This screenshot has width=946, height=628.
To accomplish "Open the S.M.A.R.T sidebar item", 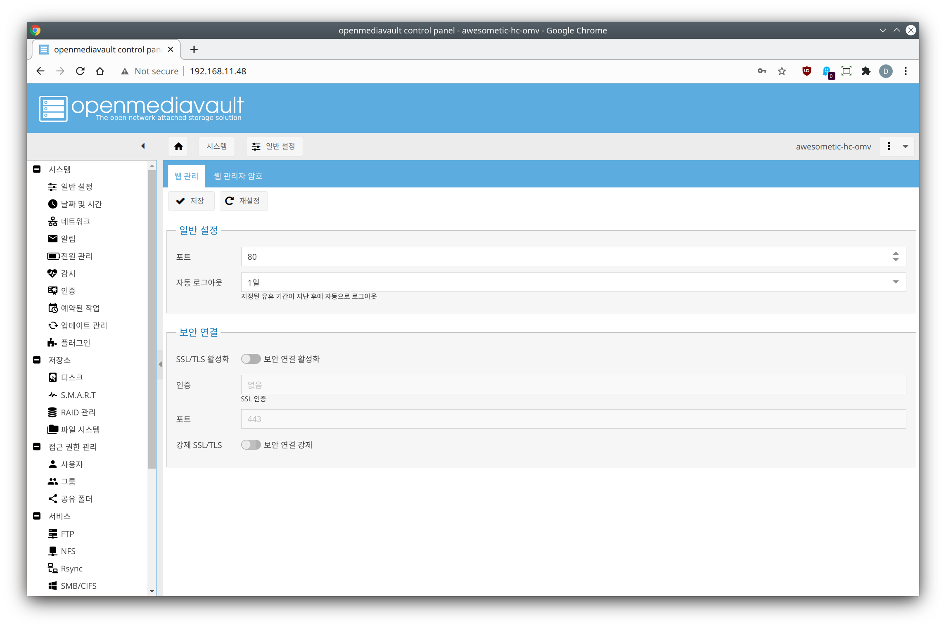I will coord(78,395).
